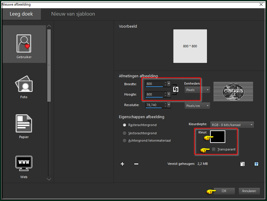Select the Gebruiker preset category icon
Screen dimensions: 267x201
[x=24, y=43]
